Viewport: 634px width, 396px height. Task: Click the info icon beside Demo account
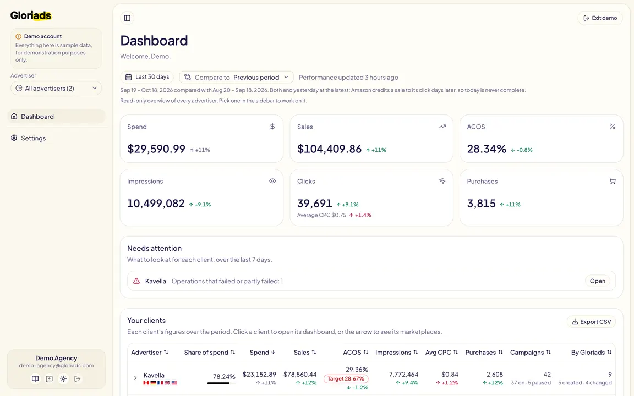point(18,36)
